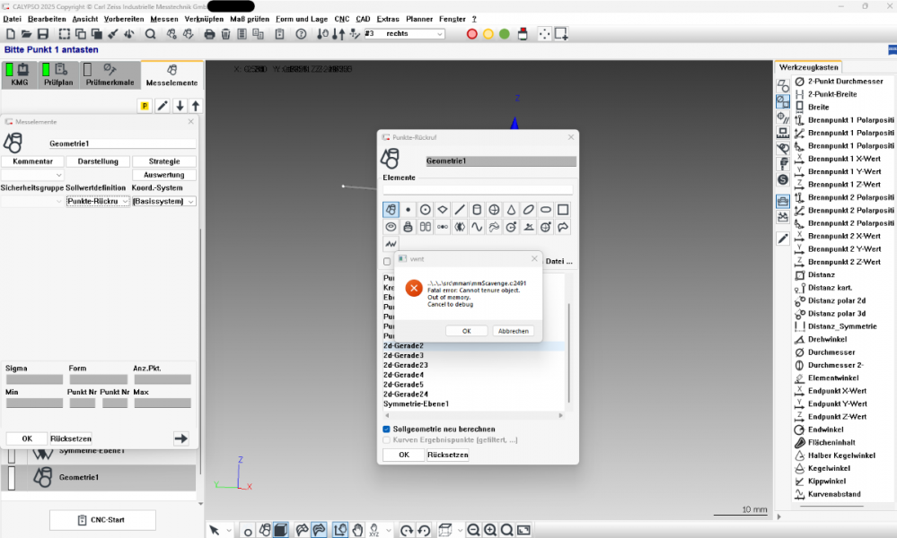Select the circle element icon in Punkte-Rückruf
The height and width of the screenshot is (538, 897).
(x=425, y=210)
